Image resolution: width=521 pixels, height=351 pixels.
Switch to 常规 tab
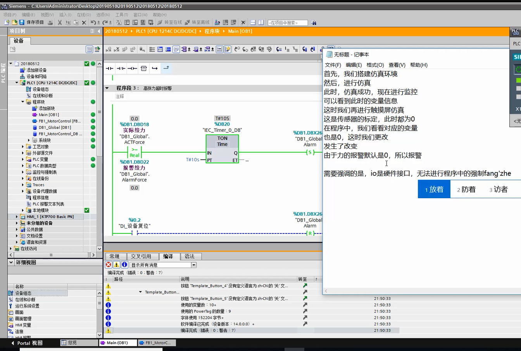(115, 256)
